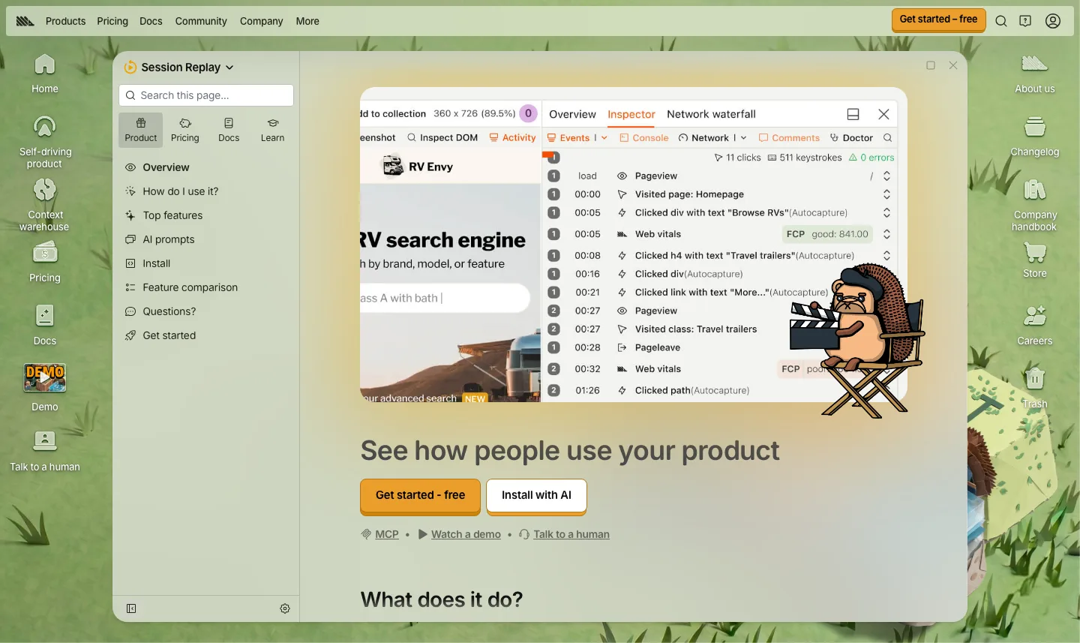1080x643 pixels.
Task: Select the Learn tab in sidebar
Action: click(x=273, y=130)
